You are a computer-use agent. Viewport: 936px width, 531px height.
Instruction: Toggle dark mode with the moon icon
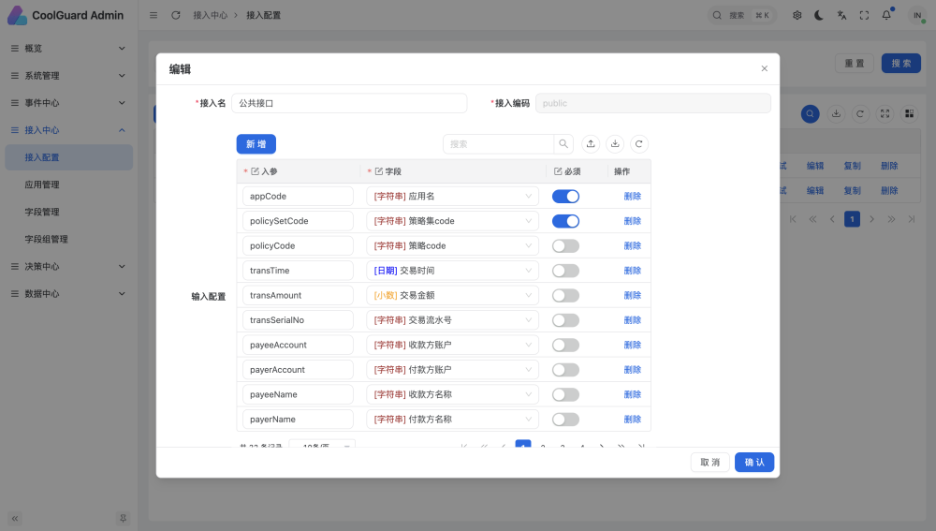(819, 15)
